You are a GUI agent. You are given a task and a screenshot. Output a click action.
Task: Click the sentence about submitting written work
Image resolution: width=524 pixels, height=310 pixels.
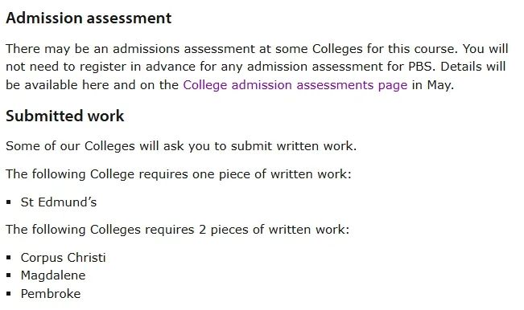(181, 146)
